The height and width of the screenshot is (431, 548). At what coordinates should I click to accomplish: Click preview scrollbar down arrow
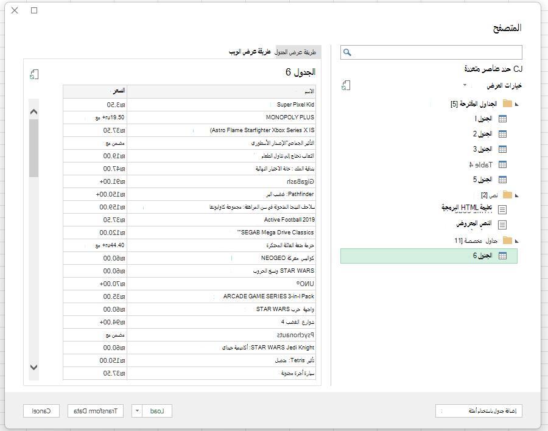coord(33,367)
